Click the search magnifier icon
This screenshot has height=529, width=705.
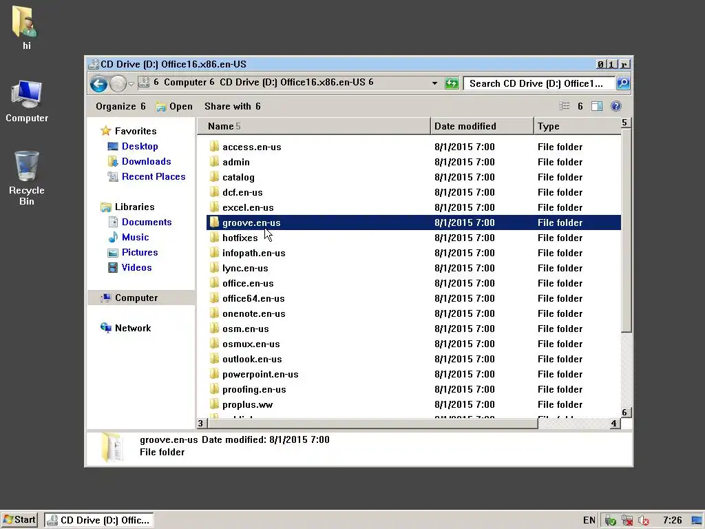[x=622, y=83]
